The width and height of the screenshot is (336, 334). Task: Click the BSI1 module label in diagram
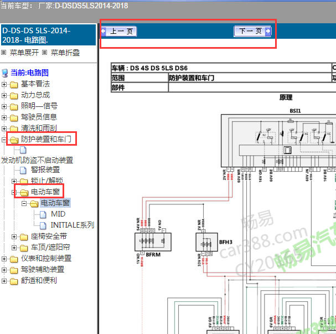point(295,111)
